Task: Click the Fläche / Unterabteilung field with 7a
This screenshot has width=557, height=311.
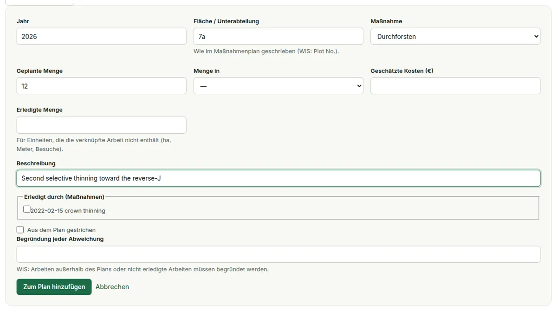Action: pos(278,36)
